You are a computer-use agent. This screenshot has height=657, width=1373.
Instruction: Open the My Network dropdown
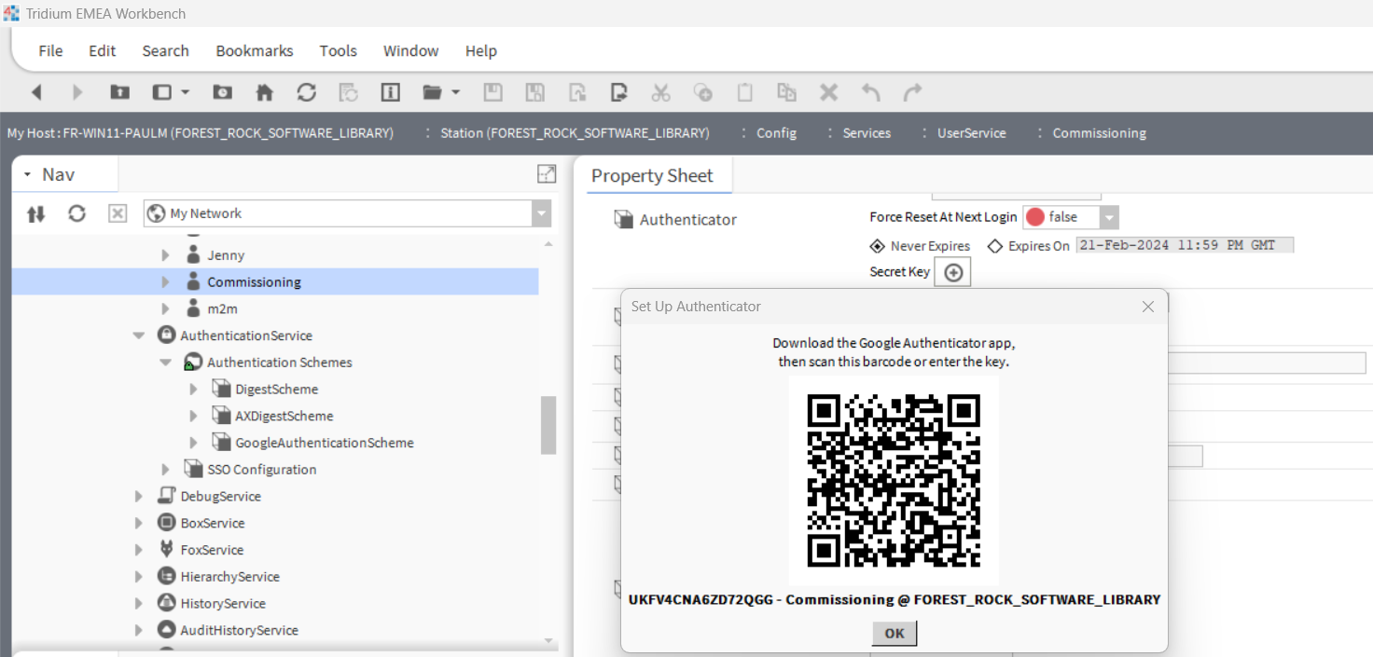pos(541,213)
